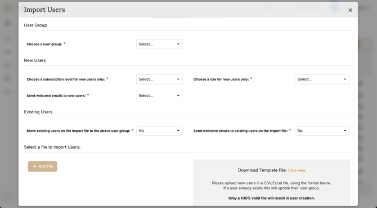Open 'Send welcome emails to existing users' dropdown
Screen dimensions: 377x208
[322, 131]
